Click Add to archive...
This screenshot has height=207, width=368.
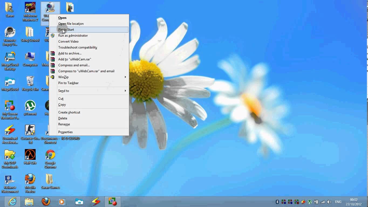(89, 53)
